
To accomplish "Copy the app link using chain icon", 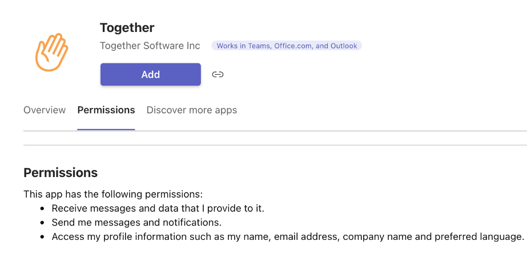I will click(218, 74).
